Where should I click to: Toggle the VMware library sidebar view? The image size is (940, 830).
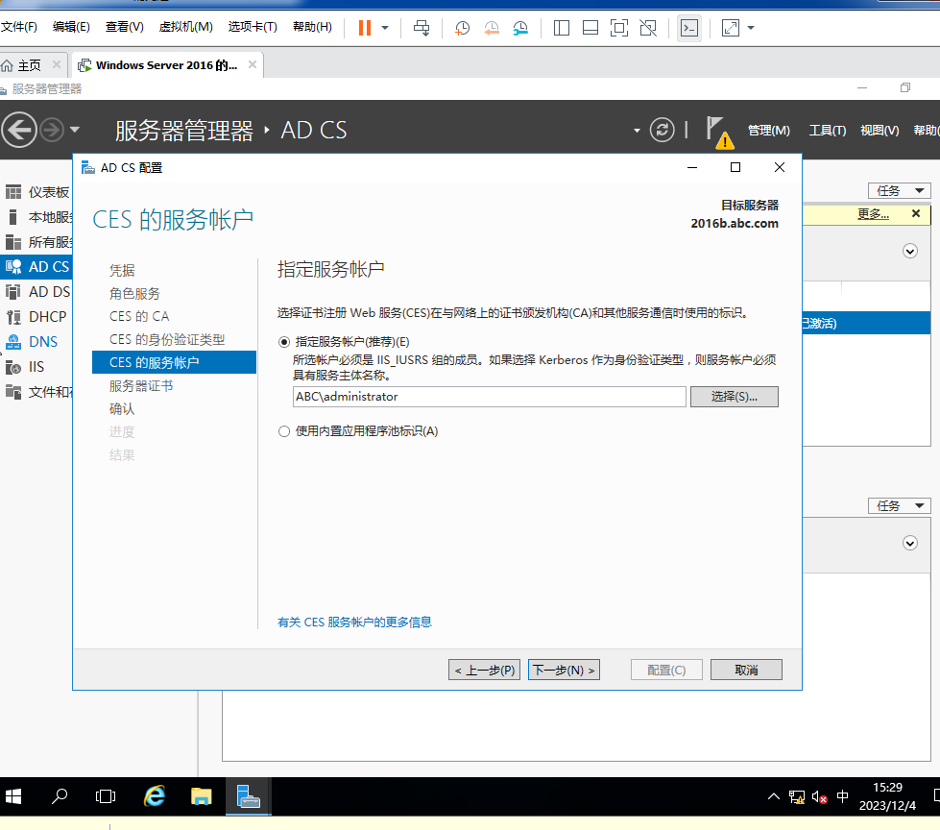click(562, 28)
